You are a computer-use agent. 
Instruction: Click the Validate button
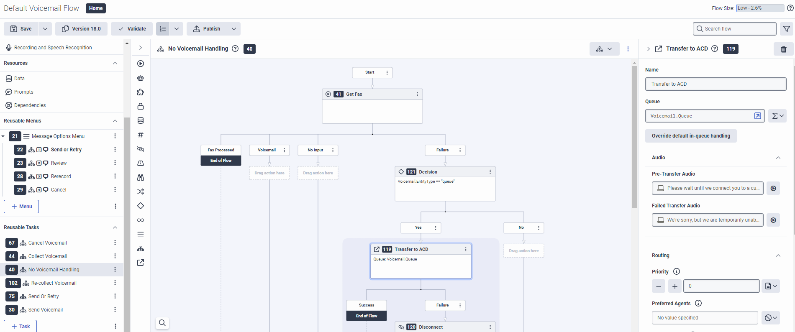[132, 29]
